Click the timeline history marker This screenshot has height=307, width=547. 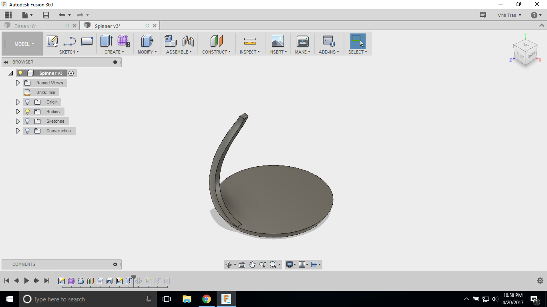pyautogui.click(x=134, y=281)
